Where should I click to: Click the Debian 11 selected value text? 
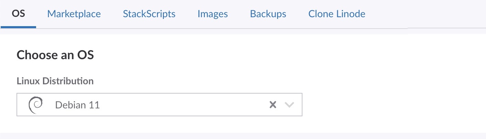[x=77, y=105]
